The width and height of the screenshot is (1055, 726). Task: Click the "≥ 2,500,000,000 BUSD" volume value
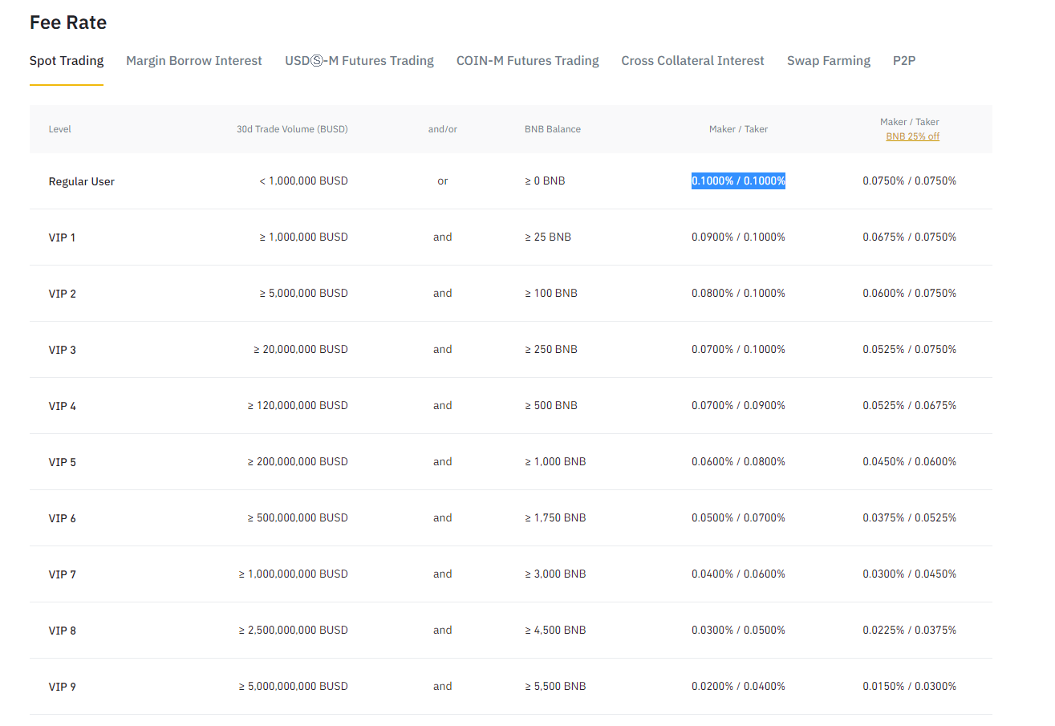tap(294, 631)
